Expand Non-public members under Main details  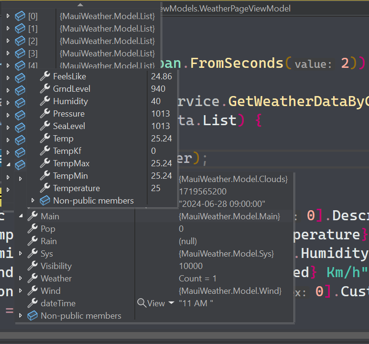pos(33,201)
